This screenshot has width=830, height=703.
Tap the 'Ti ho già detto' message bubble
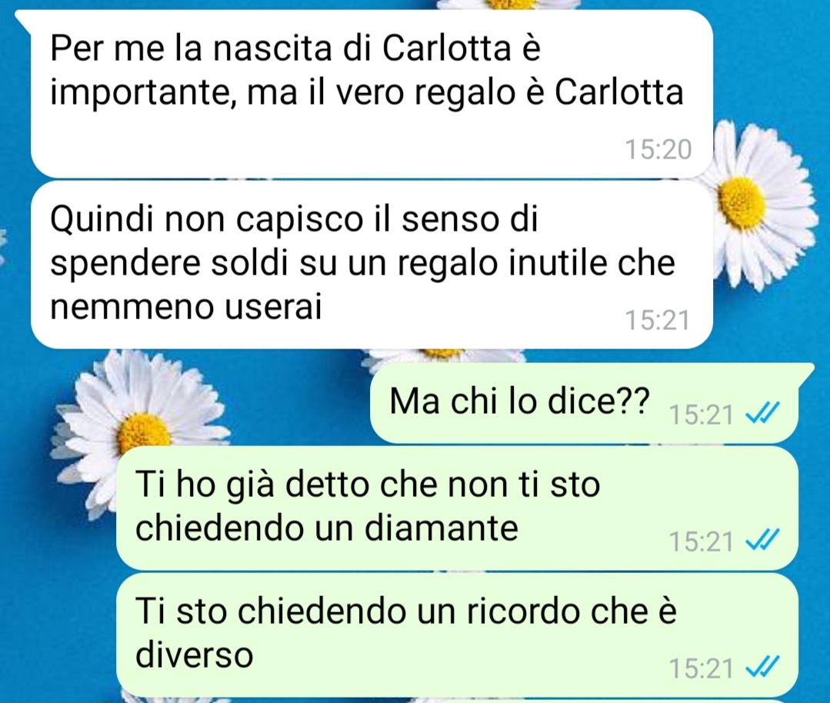[457, 508]
